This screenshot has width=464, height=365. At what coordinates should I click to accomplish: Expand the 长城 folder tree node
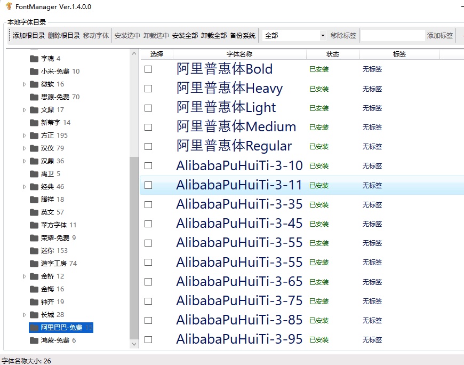pos(25,314)
